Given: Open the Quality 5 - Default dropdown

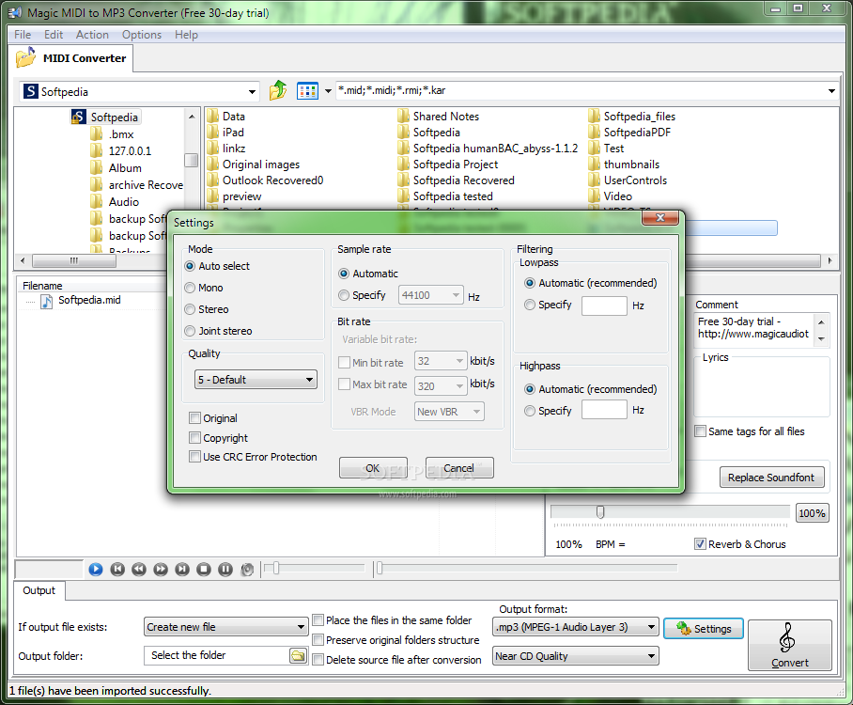Looking at the screenshot, I should (256, 380).
